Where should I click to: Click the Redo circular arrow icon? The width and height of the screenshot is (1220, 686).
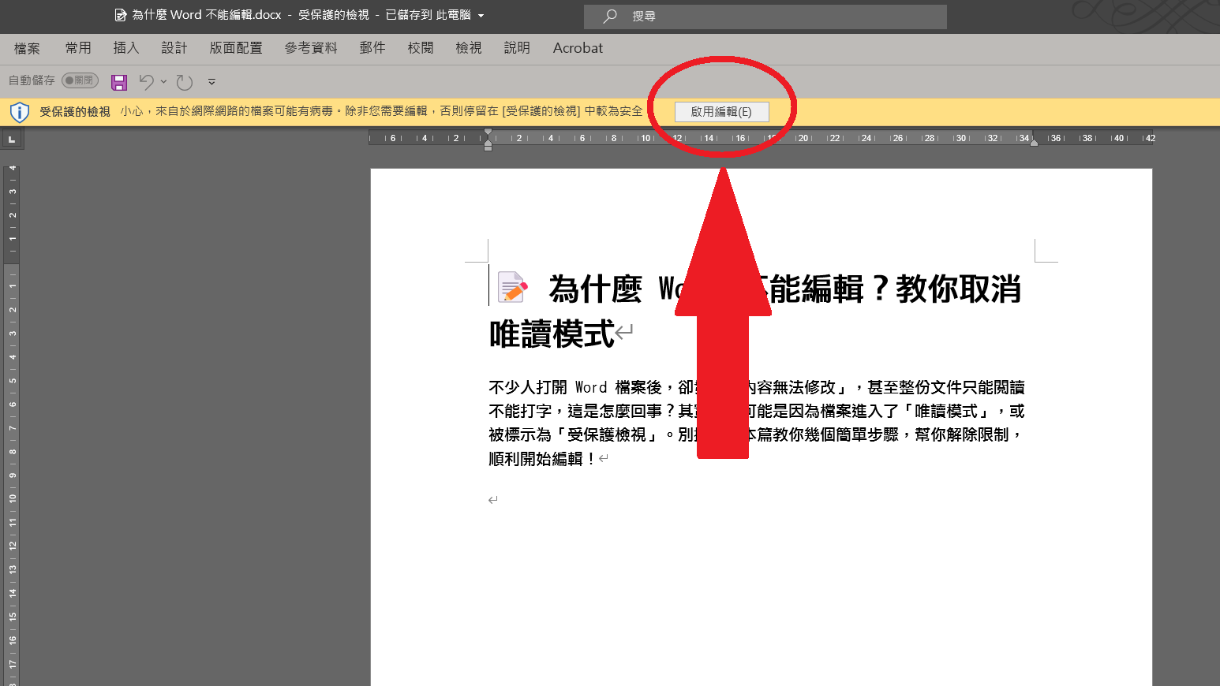click(185, 82)
